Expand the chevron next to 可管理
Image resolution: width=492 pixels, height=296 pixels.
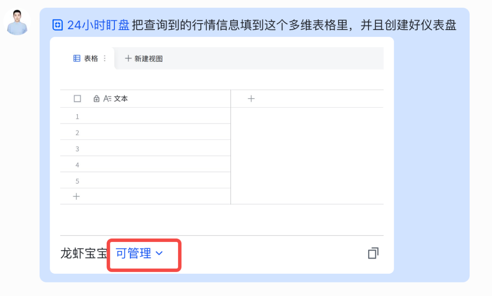tap(159, 254)
